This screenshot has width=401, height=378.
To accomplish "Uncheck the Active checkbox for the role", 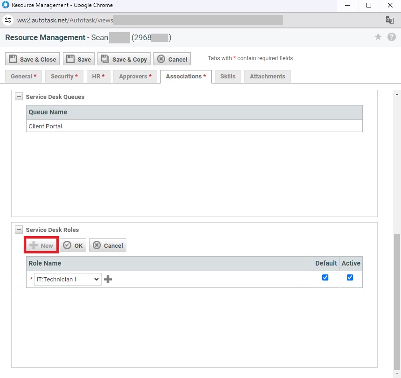I will click(350, 278).
